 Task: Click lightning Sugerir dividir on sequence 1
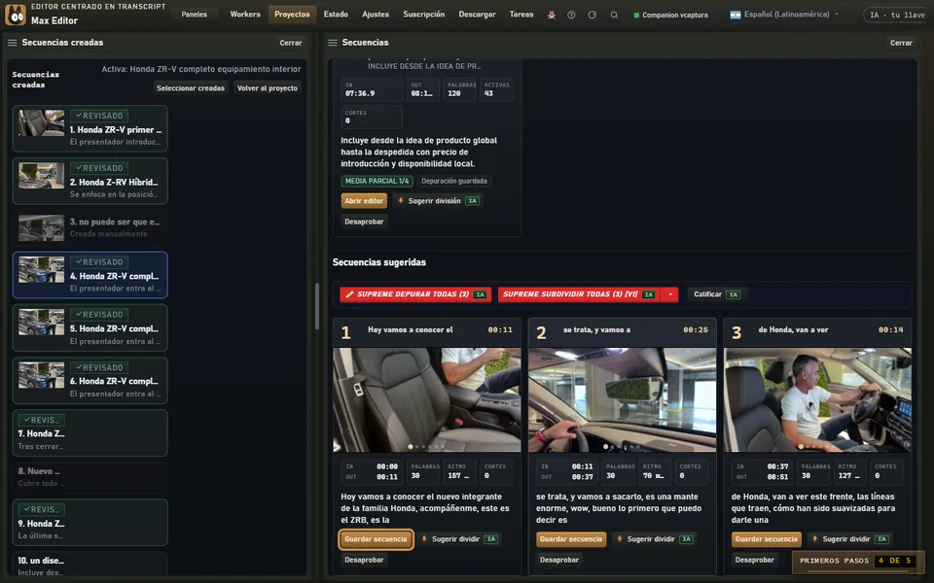pos(458,539)
